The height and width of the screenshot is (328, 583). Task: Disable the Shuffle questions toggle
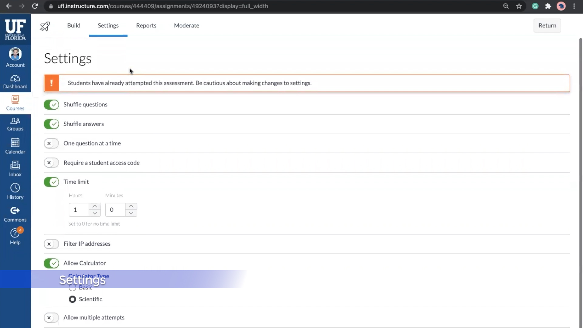click(x=51, y=104)
